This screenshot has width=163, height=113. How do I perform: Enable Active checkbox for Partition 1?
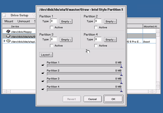tap(52, 27)
